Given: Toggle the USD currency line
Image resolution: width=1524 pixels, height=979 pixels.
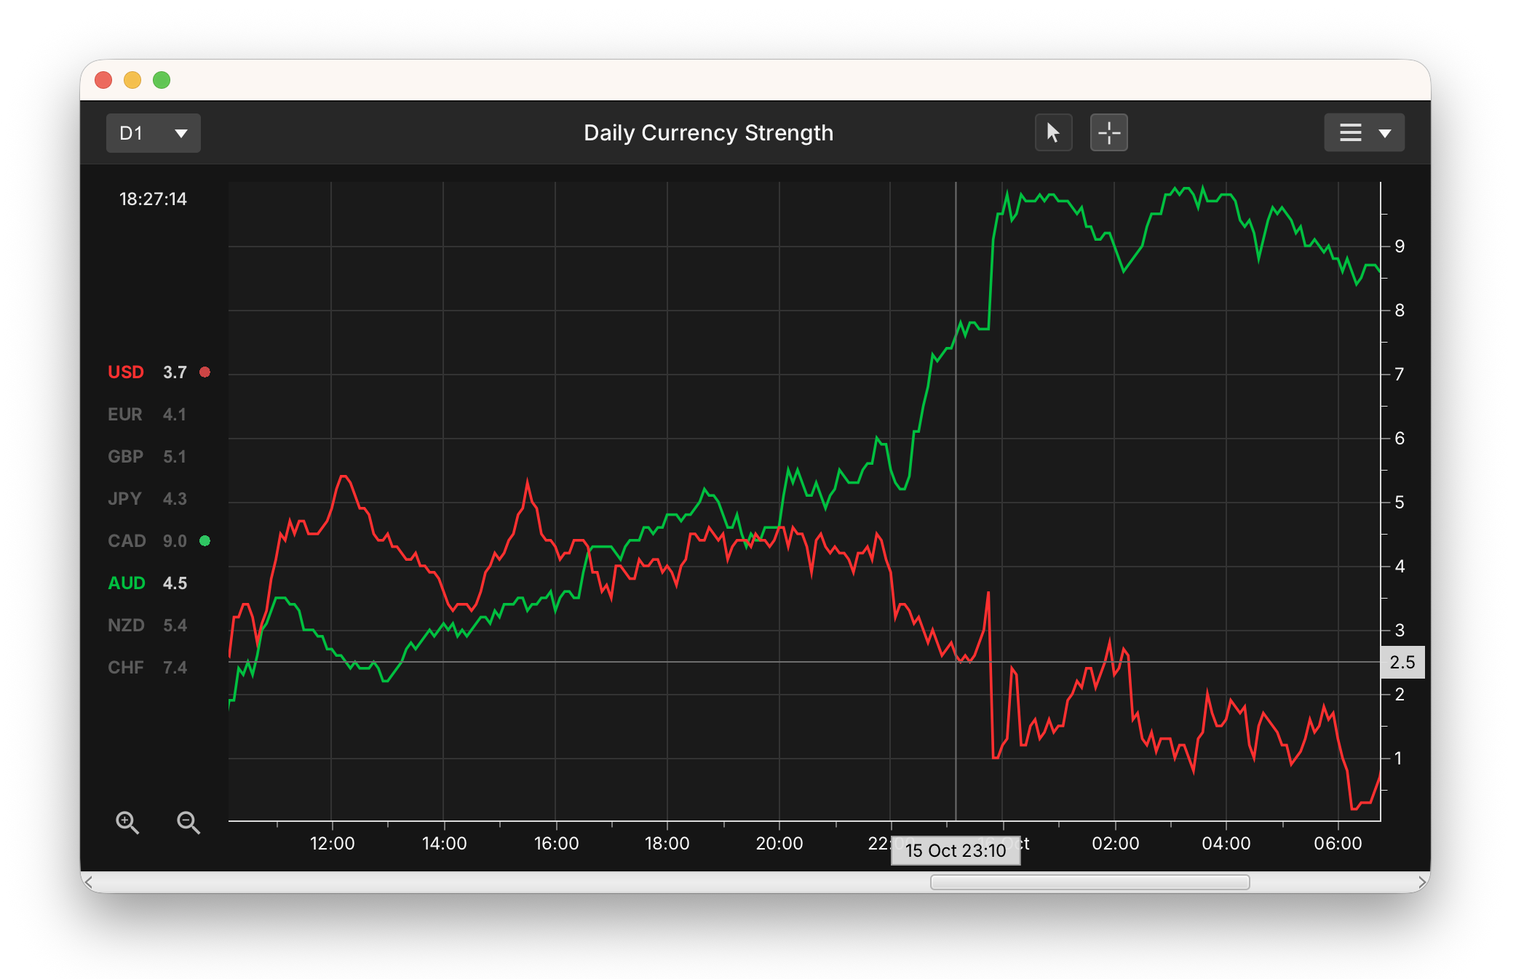Looking at the screenshot, I should (x=147, y=372).
